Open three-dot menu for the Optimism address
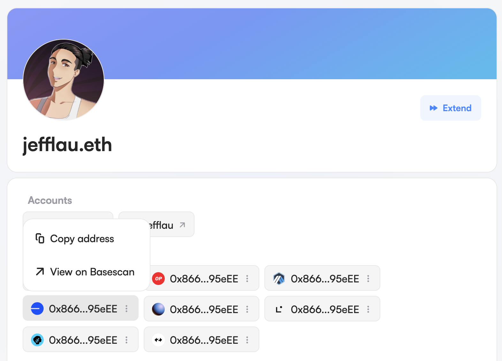The height and width of the screenshot is (361, 502). [247, 279]
